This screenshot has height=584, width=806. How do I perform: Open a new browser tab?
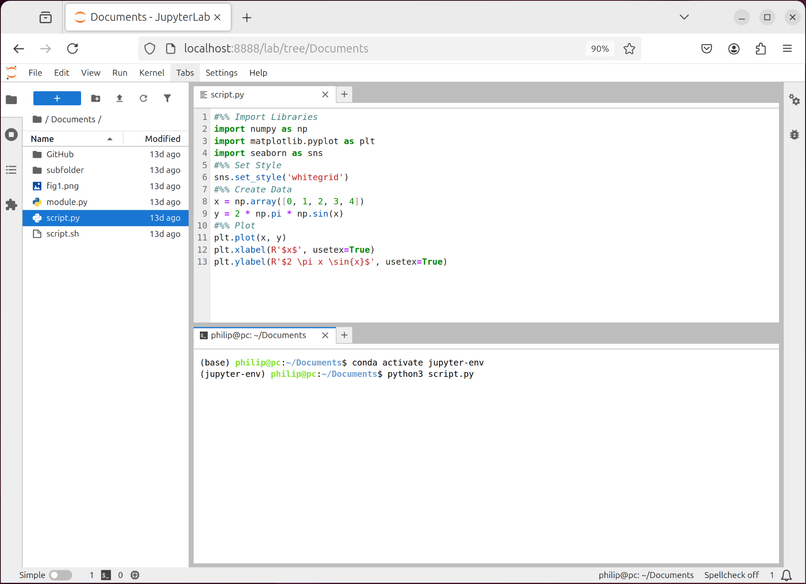click(247, 17)
